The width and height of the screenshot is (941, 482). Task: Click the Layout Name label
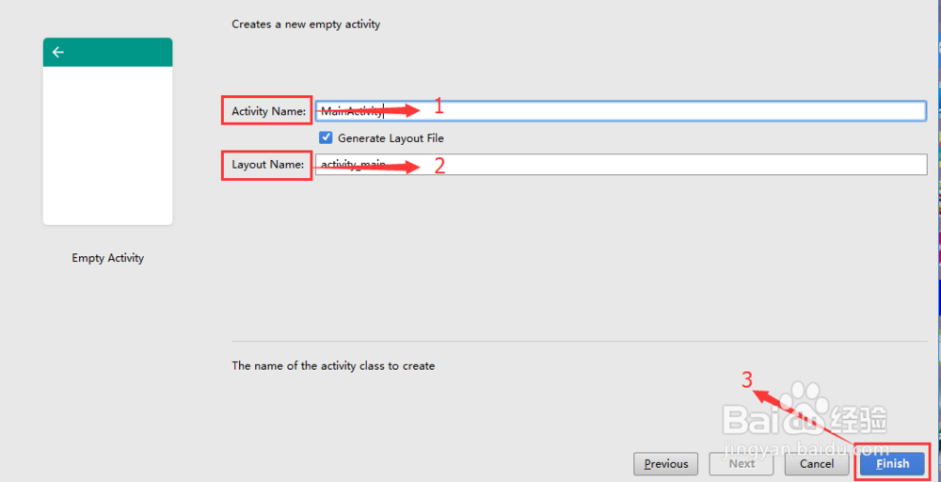point(268,165)
